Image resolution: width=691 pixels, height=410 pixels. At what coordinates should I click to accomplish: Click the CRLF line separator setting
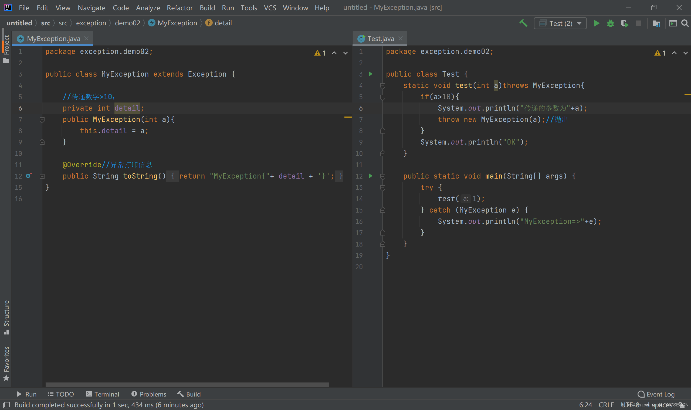[x=606, y=405]
